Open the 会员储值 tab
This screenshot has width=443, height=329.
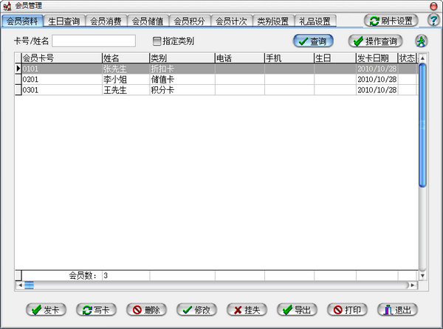148,21
